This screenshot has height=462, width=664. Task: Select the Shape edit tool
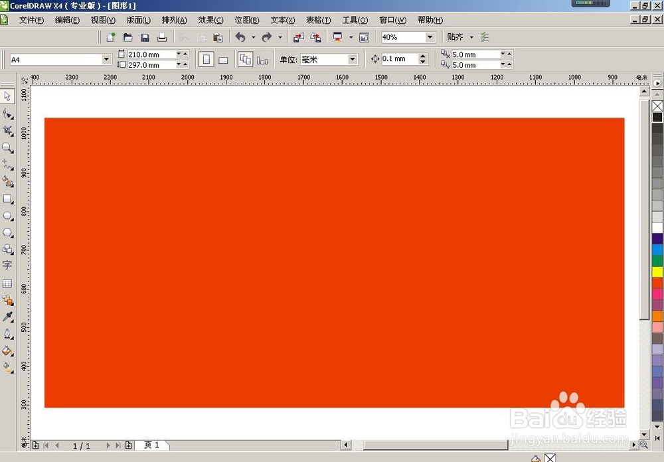point(7,114)
